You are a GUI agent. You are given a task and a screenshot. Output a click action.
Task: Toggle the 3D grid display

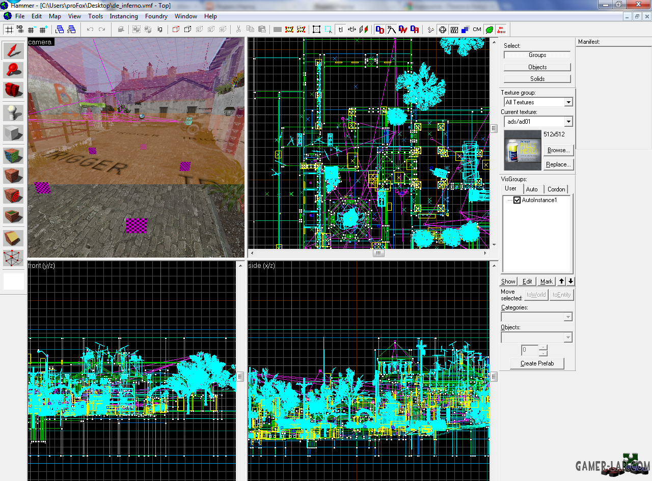20,30
